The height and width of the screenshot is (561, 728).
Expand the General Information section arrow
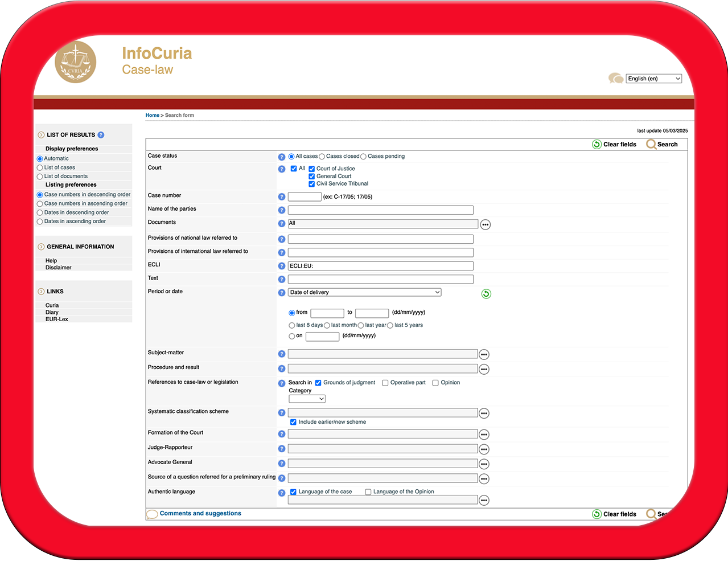[x=41, y=247]
